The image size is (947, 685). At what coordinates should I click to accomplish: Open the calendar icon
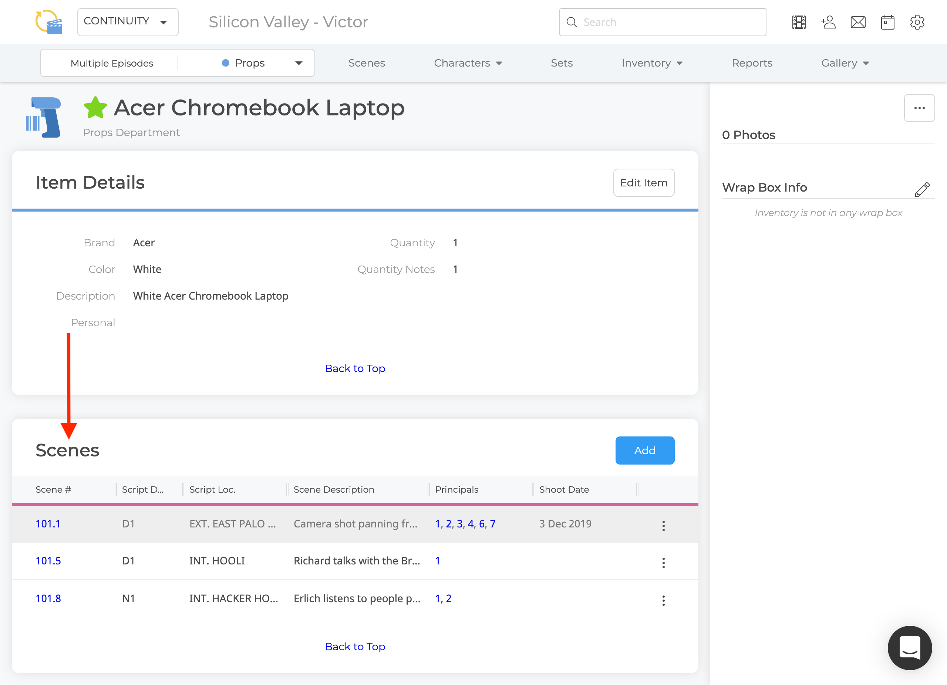(888, 22)
